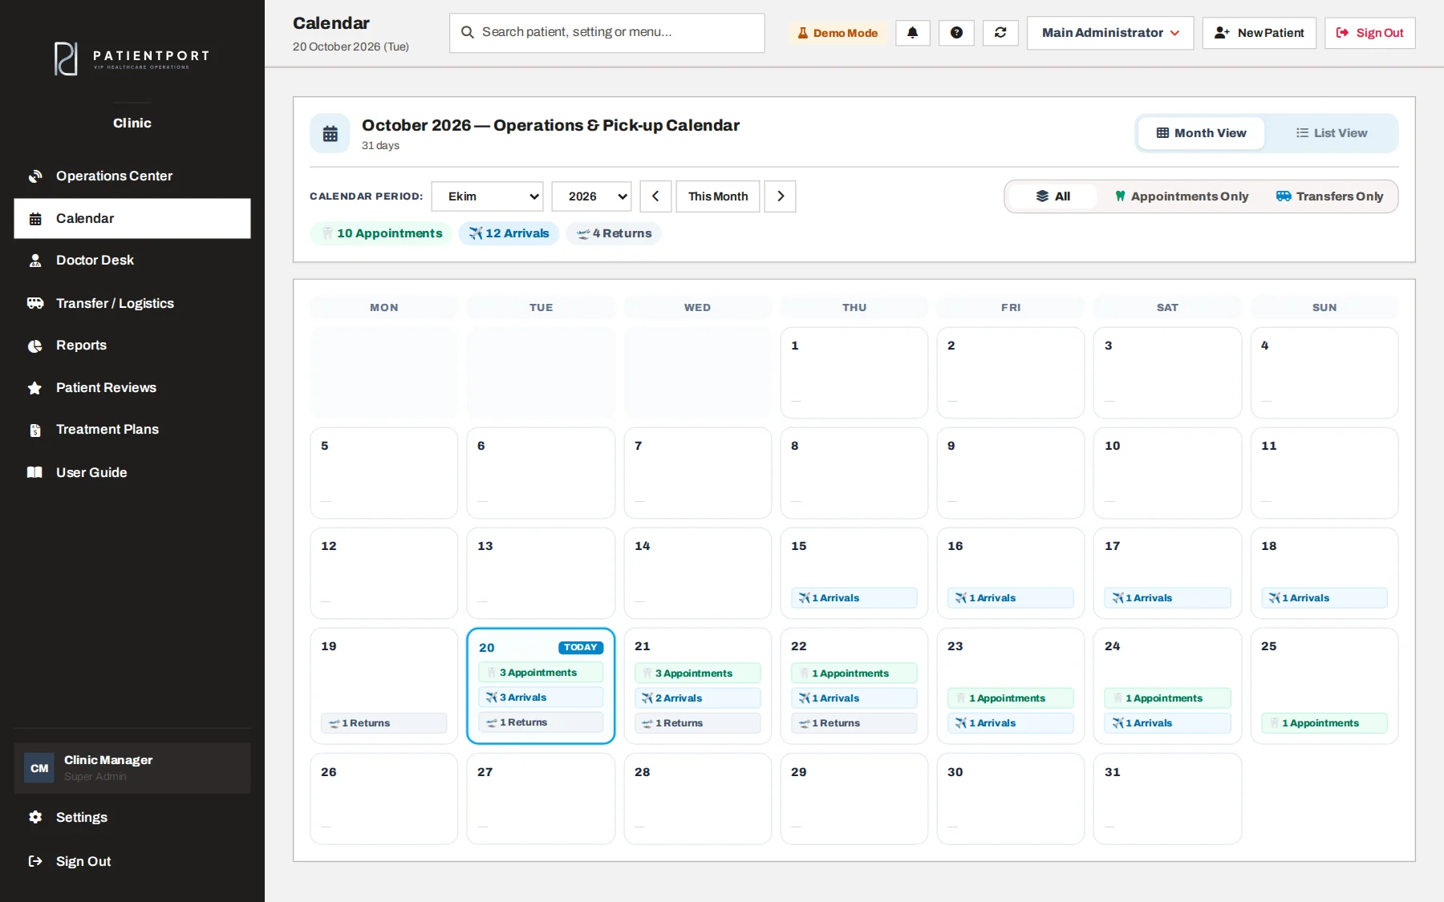Click the flask icon in Demo Mode badge

pos(803,33)
